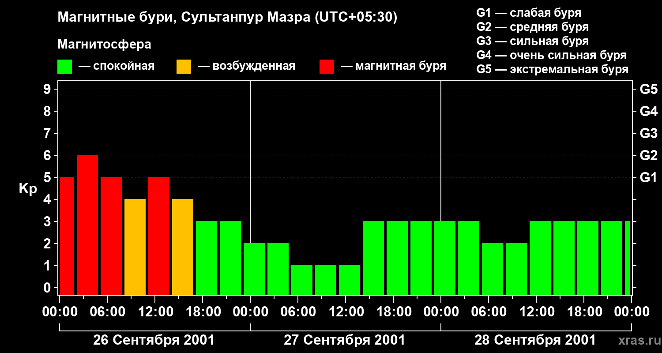Click the '06:00' time label above 27 Сентября

tap(298, 312)
